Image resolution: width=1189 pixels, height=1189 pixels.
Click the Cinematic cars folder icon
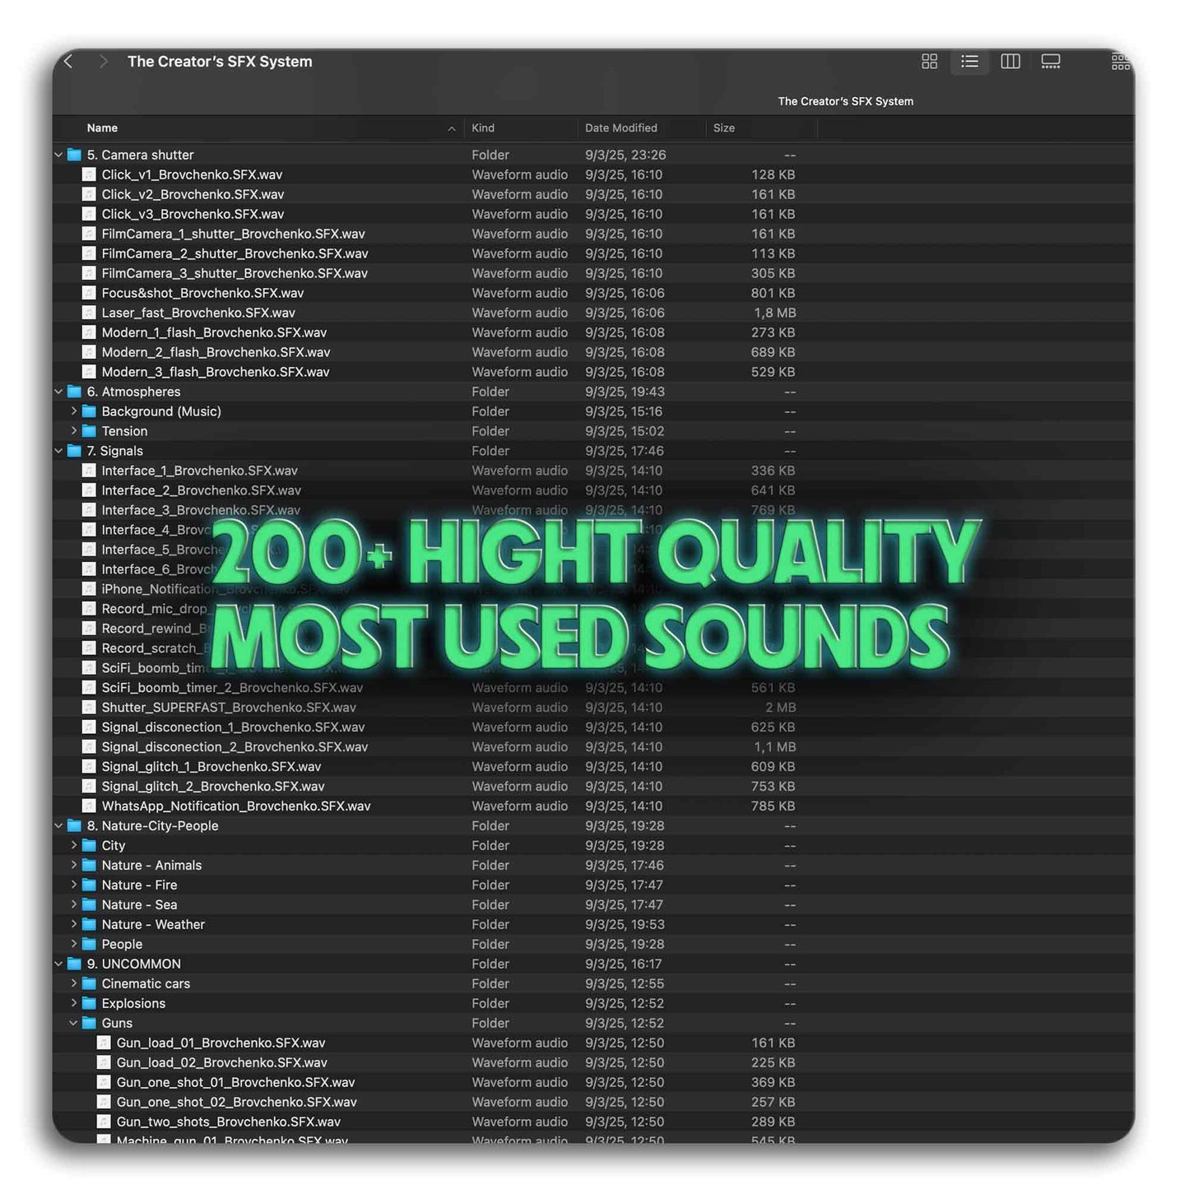pos(89,984)
